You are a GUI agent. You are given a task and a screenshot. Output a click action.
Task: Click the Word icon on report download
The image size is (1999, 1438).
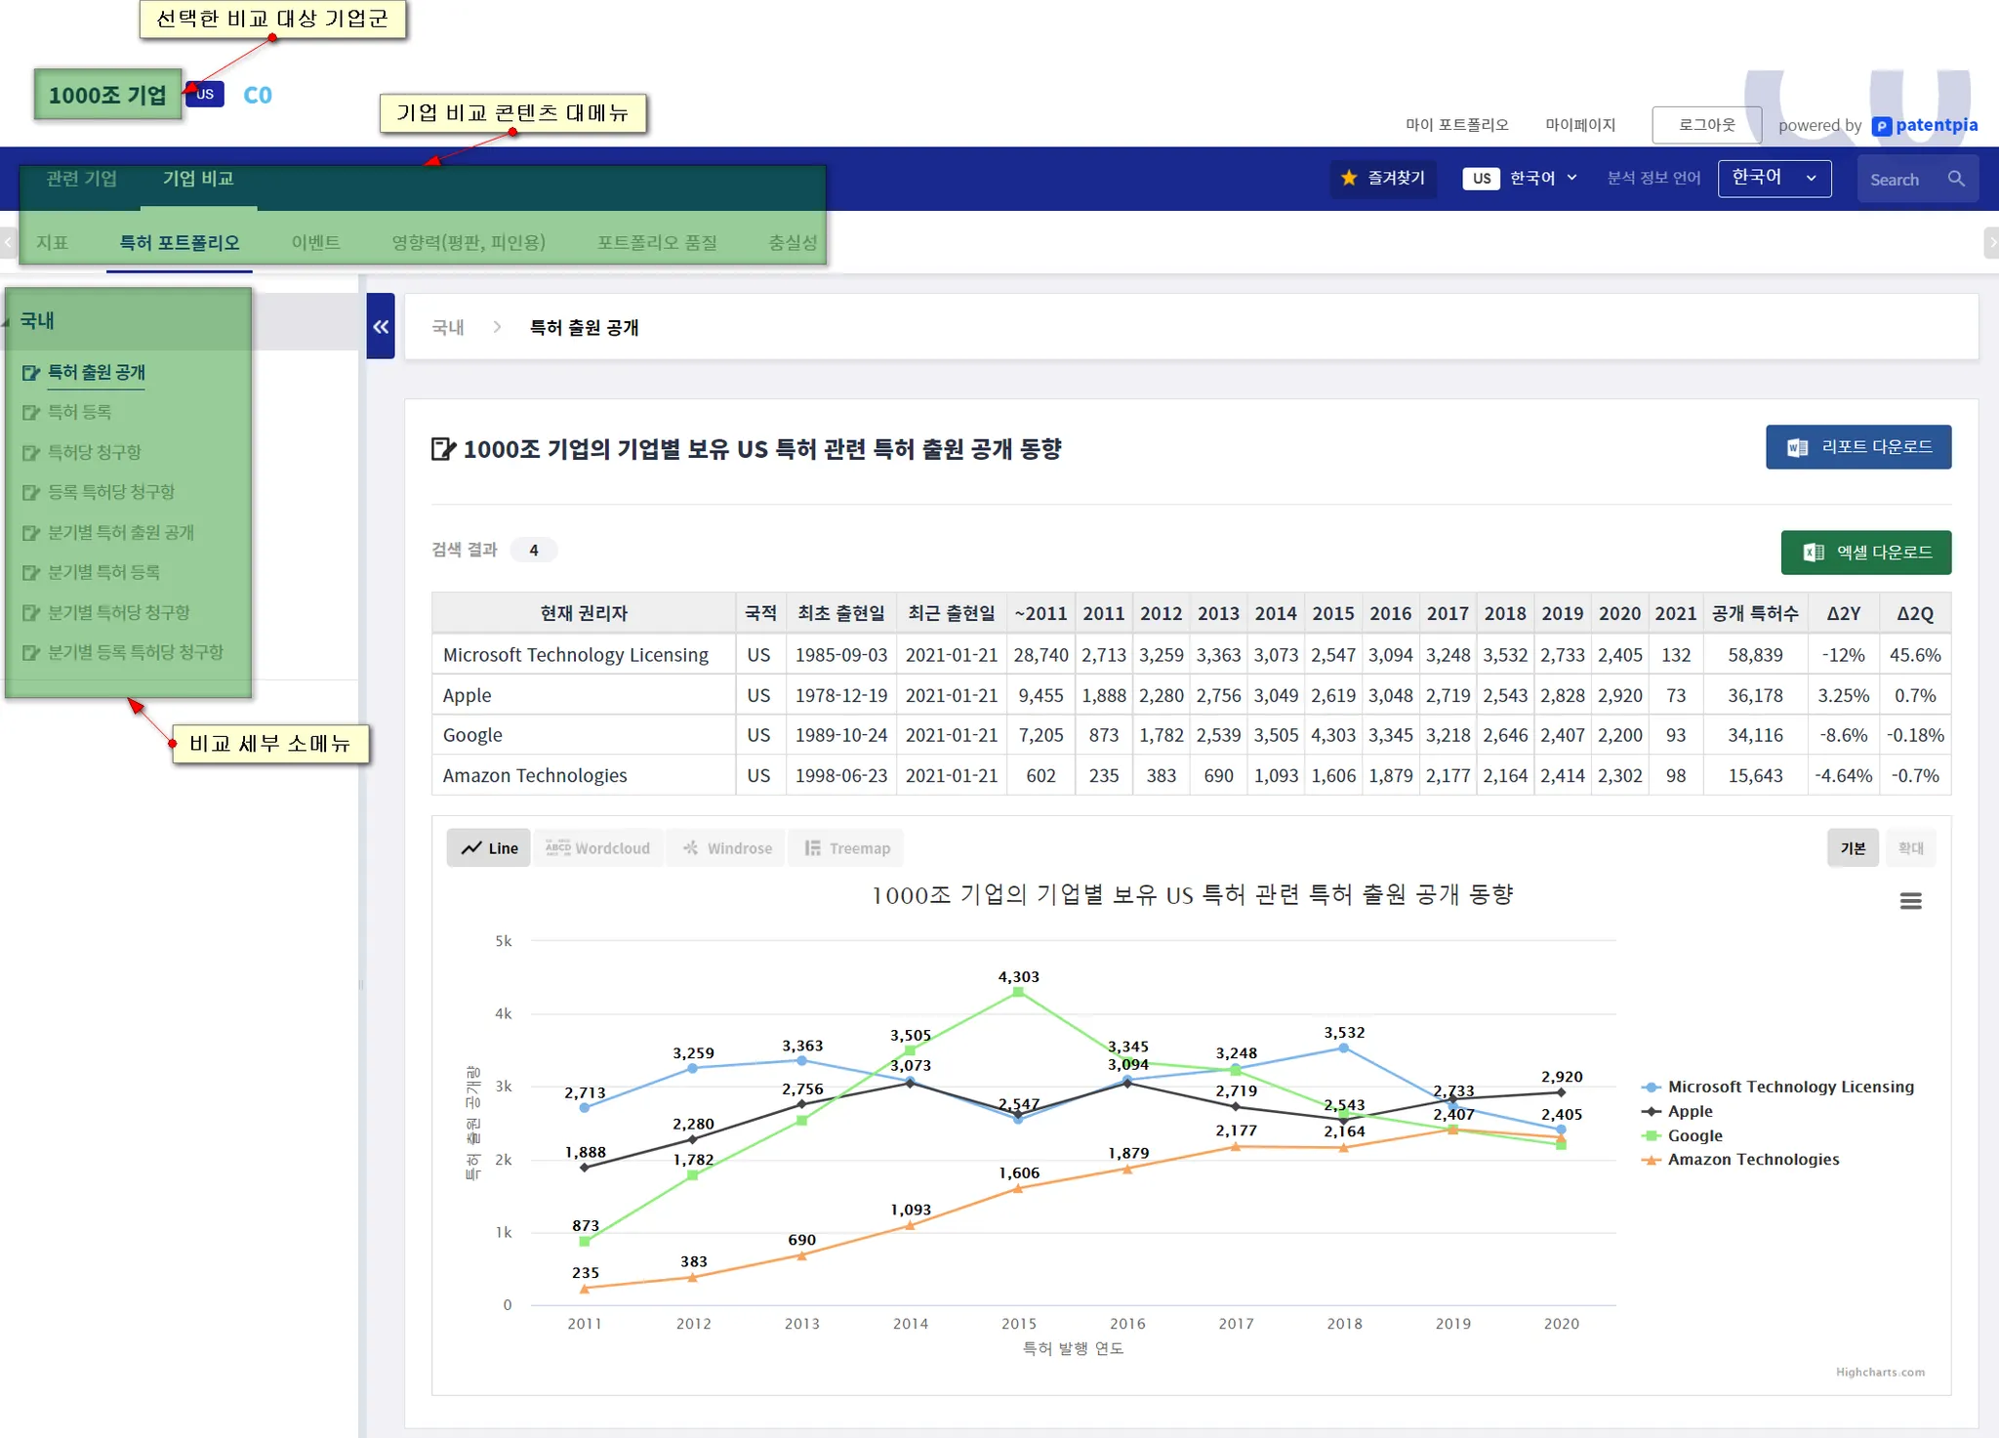1797,447
